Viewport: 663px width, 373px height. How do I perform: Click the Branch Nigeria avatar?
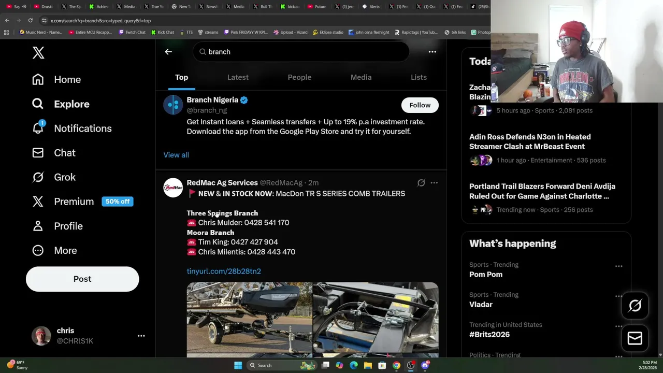coord(173,105)
